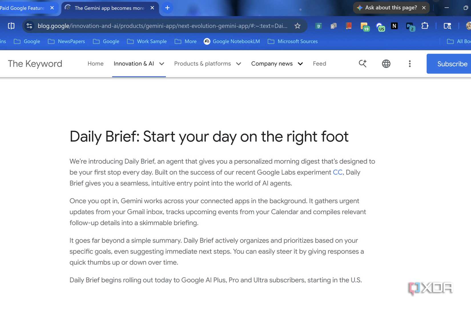Image resolution: width=471 pixels, height=314 pixels.
Task: Open the VPN extension labeled US
Action: pyautogui.click(x=380, y=27)
